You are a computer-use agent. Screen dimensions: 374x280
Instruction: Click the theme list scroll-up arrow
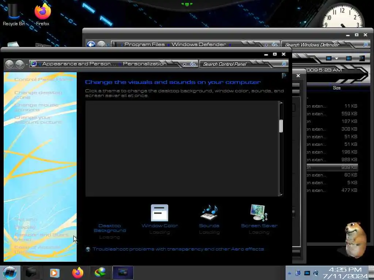pyautogui.click(x=281, y=103)
